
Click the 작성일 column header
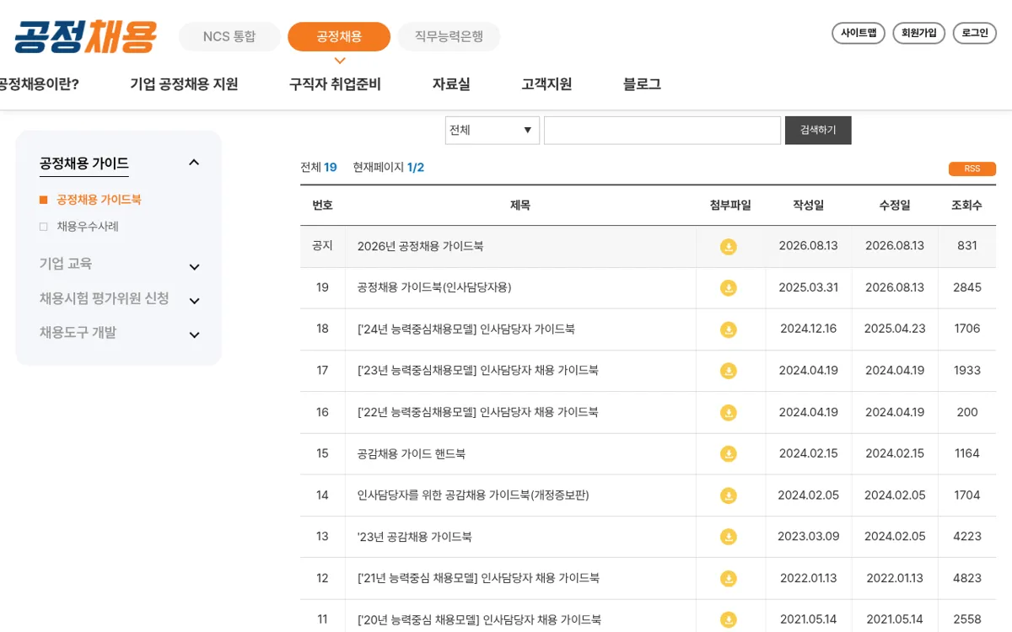(808, 206)
